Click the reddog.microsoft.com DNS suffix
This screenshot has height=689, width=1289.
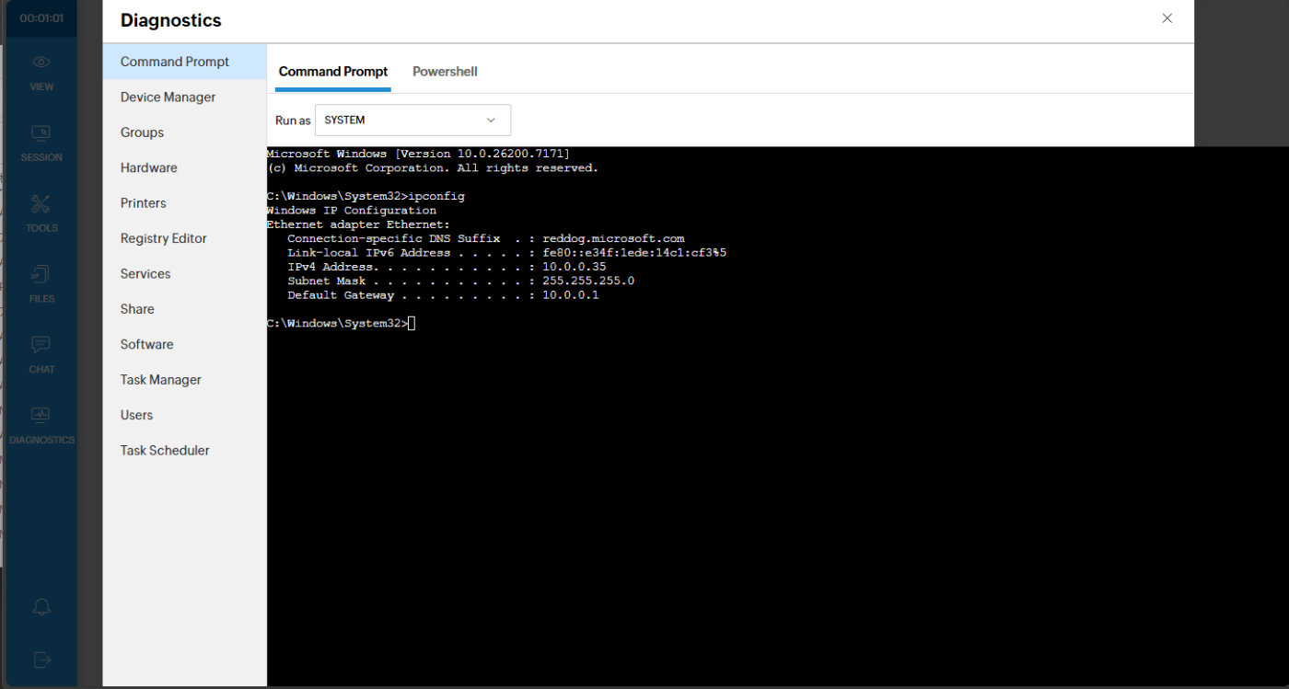pyautogui.click(x=613, y=239)
